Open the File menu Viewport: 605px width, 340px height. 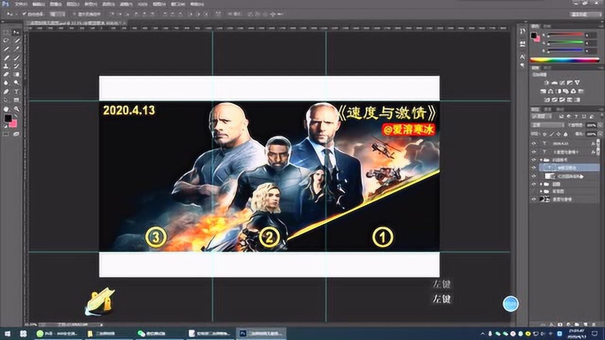[x=21, y=4]
